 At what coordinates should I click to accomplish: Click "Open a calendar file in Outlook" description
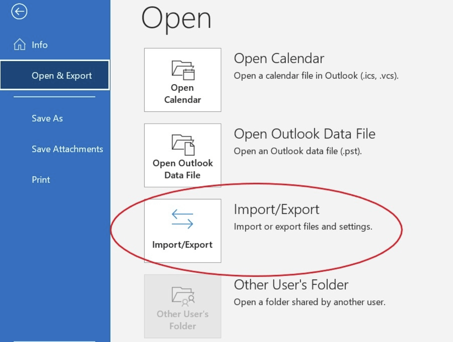point(316,76)
